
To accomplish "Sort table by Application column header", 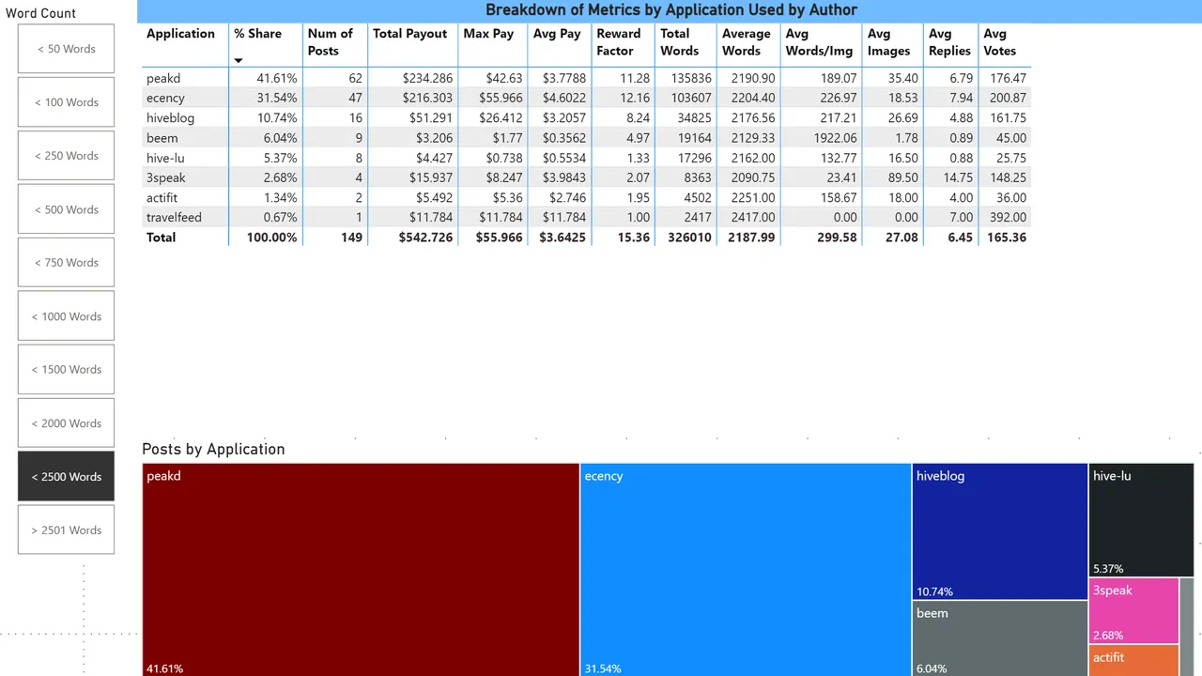I will pos(180,34).
